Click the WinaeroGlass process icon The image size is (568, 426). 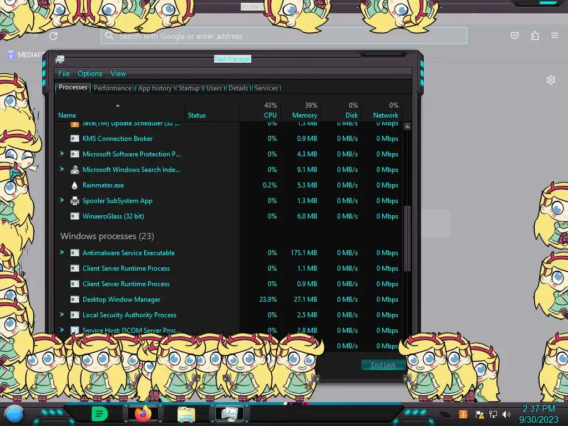point(75,216)
